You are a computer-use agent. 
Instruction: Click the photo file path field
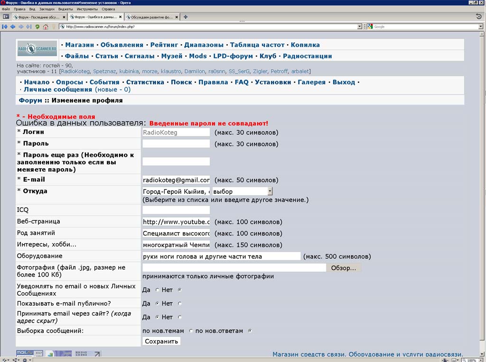pos(234,268)
